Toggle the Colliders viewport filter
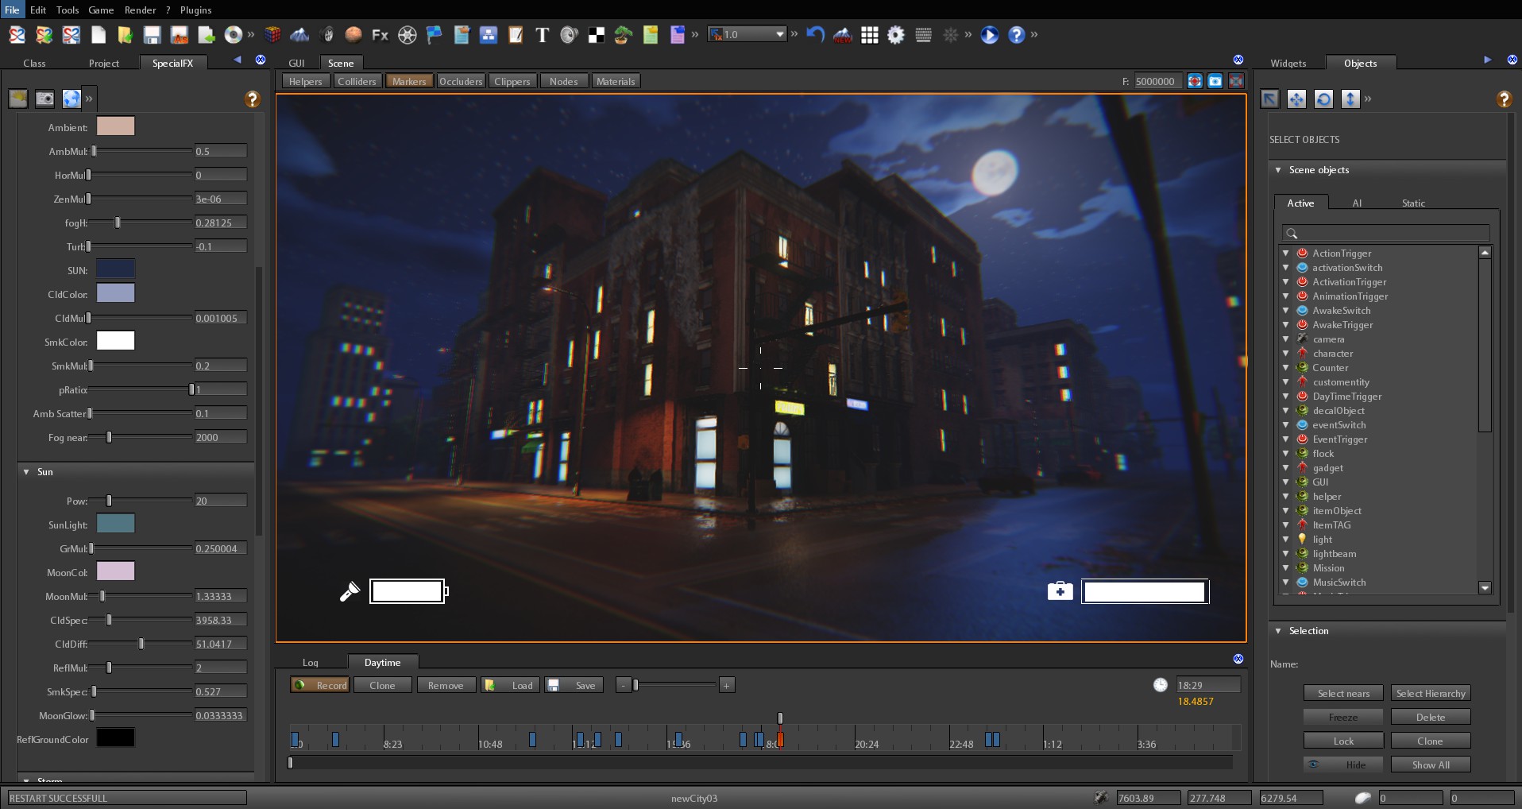The height and width of the screenshot is (809, 1522). click(x=357, y=81)
